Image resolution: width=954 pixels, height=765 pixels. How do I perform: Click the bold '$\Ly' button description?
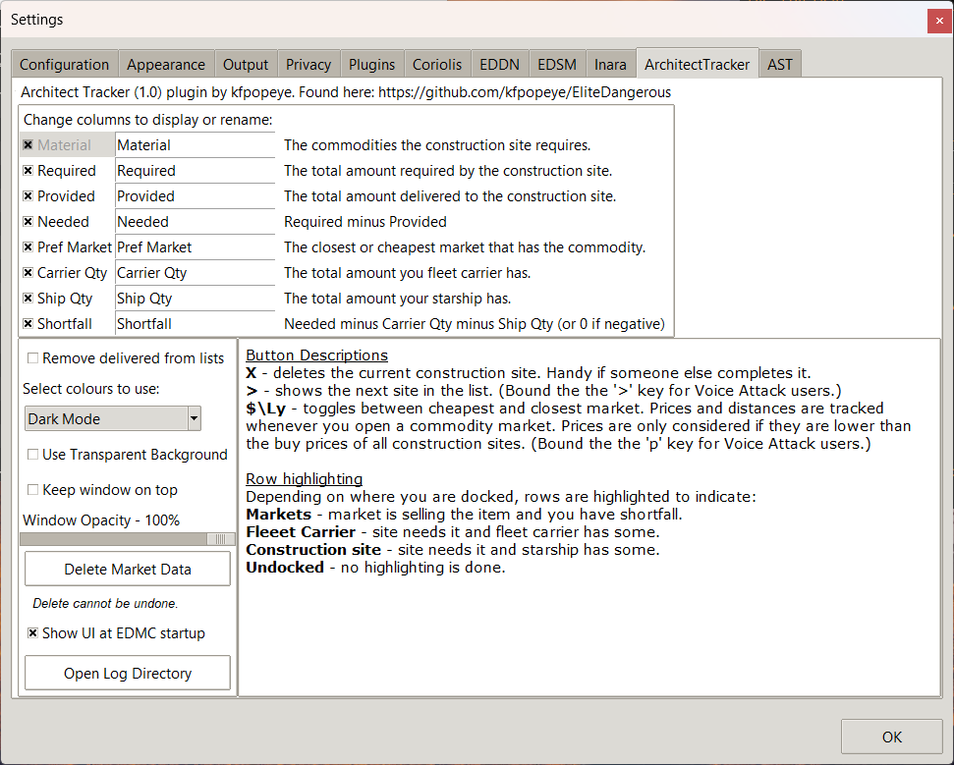pos(266,409)
